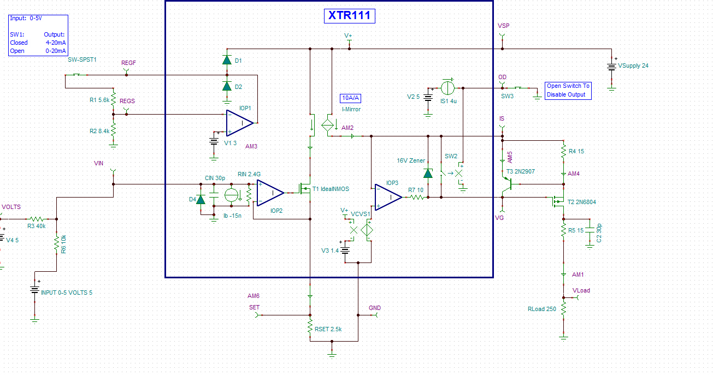Click the VIN net label
The width and height of the screenshot is (713, 376).
click(99, 163)
